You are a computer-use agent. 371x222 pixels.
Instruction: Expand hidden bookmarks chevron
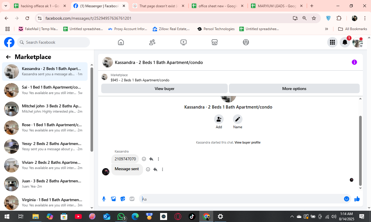click(327, 29)
